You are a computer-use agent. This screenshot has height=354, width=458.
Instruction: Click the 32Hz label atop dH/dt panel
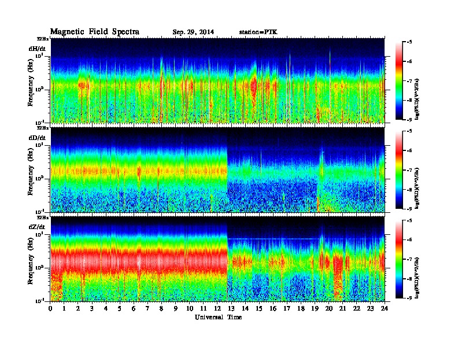[x=43, y=39]
